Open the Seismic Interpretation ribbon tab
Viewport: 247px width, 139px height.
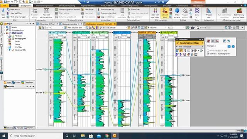point(45,6)
